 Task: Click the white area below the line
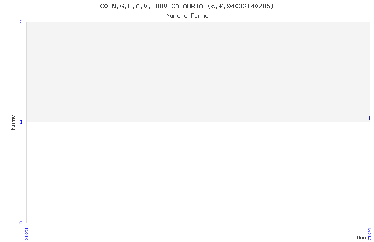click(198, 172)
